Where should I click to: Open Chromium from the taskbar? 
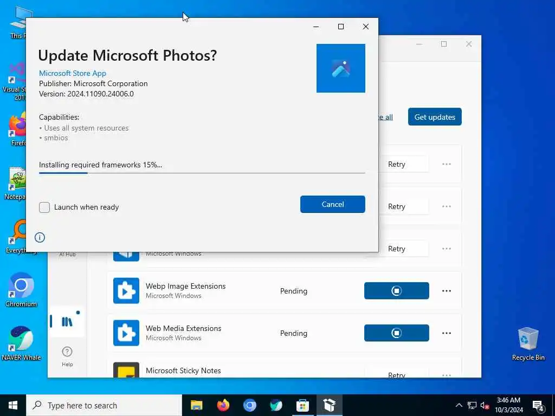tap(249, 405)
